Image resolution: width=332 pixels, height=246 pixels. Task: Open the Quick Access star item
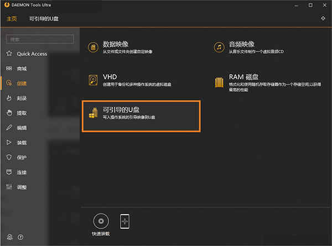coord(27,54)
